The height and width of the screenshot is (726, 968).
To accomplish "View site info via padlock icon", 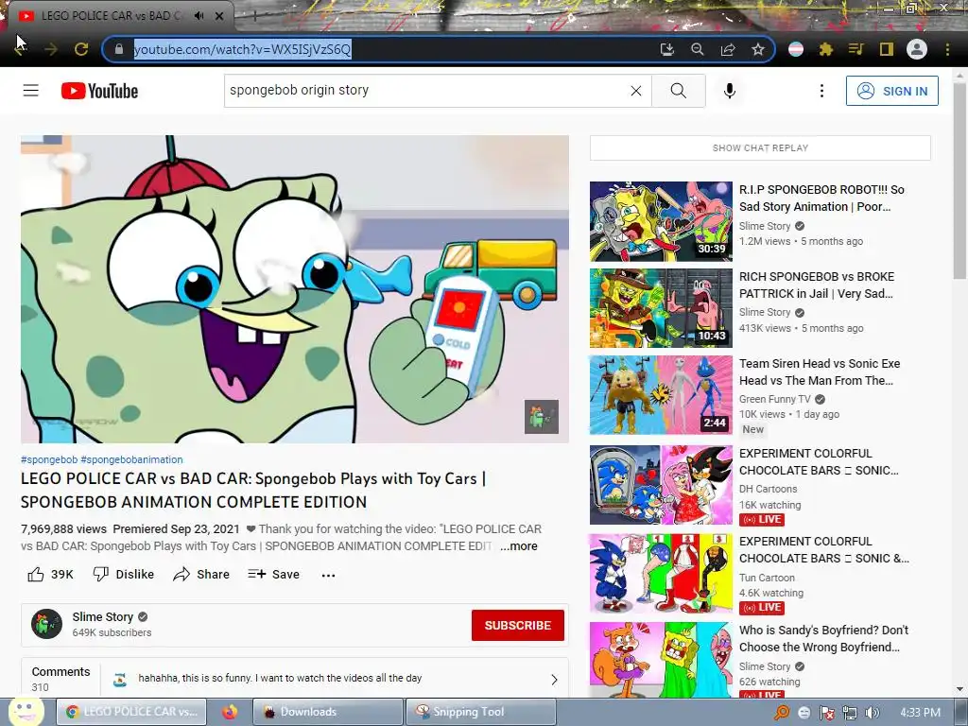I will [x=119, y=49].
